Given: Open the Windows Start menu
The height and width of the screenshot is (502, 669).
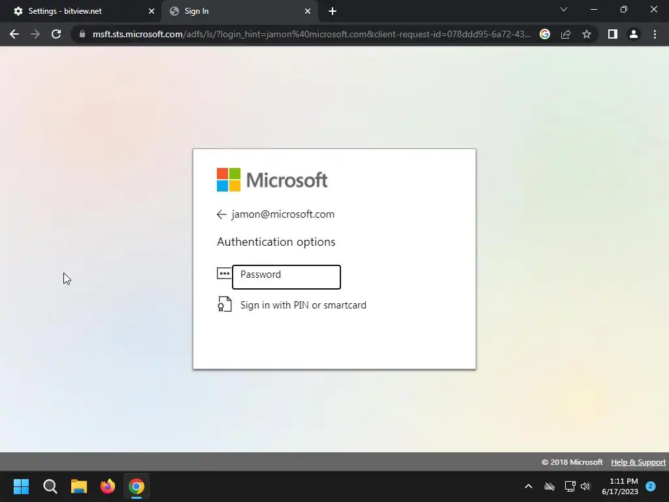Looking at the screenshot, I should tap(21, 486).
